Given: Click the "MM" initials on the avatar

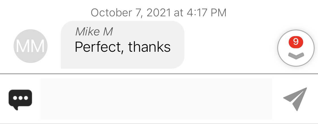Looking at the screenshot, I should [x=31, y=46].
